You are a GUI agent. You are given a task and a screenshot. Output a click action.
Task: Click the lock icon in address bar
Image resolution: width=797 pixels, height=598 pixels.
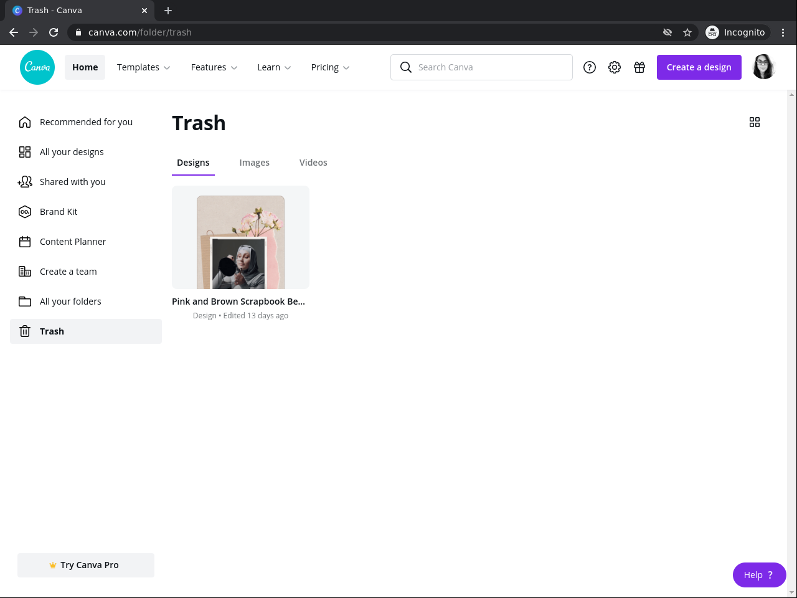coord(78,32)
